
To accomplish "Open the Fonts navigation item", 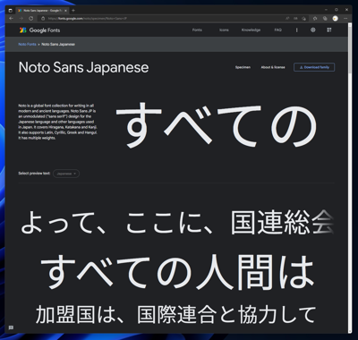I will click(197, 30).
